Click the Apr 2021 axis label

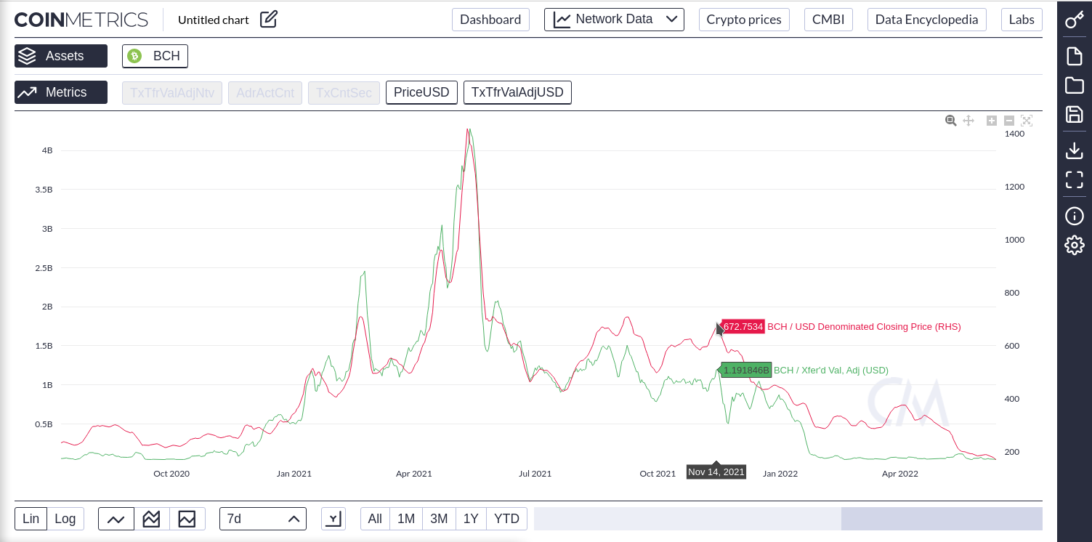[x=414, y=474]
